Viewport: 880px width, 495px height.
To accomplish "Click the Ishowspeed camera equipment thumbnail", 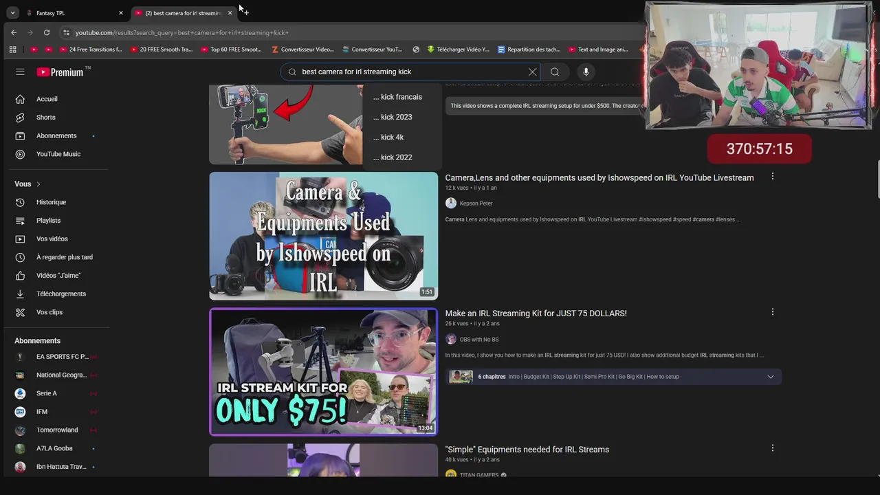I will click(x=323, y=236).
